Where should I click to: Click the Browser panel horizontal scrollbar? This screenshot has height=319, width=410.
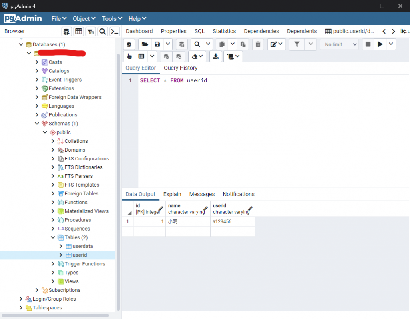point(55,315)
